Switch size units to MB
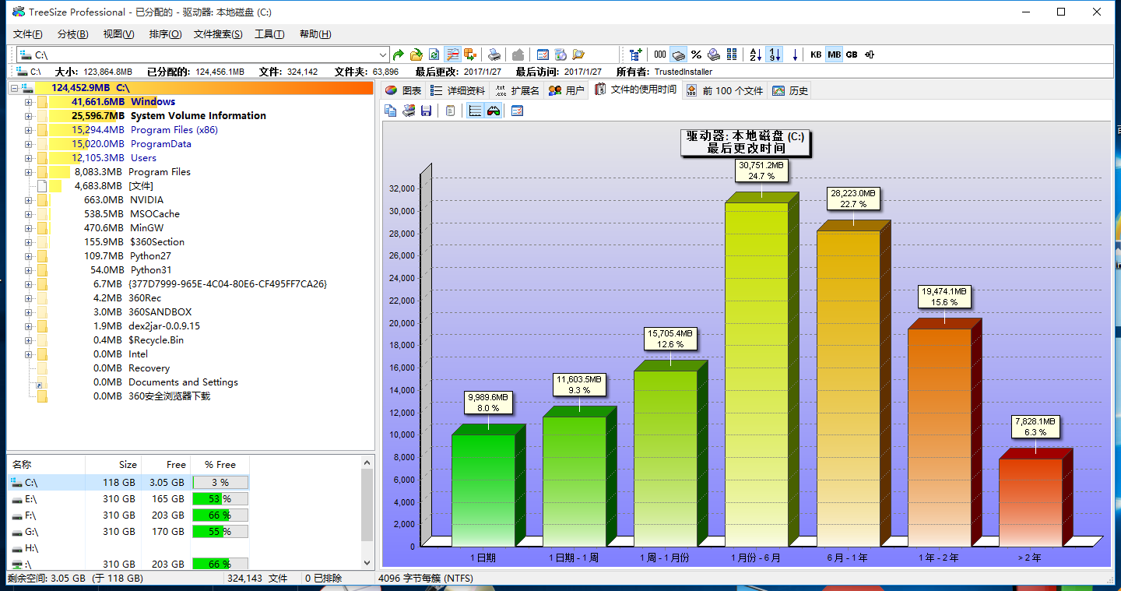This screenshot has height=591, width=1121. pyautogui.click(x=834, y=55)
